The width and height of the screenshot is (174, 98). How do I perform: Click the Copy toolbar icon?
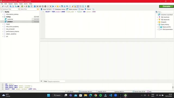pos(11,6)
